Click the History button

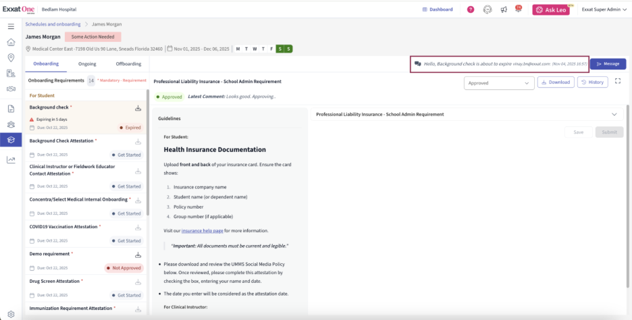point(592,82)
